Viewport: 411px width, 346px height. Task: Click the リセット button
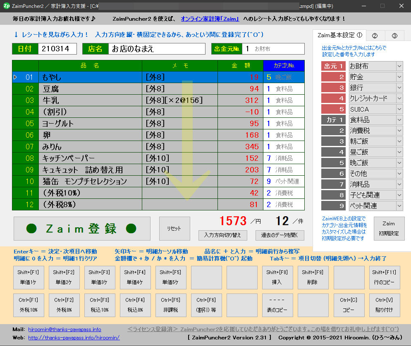click(x=174, y=229)
